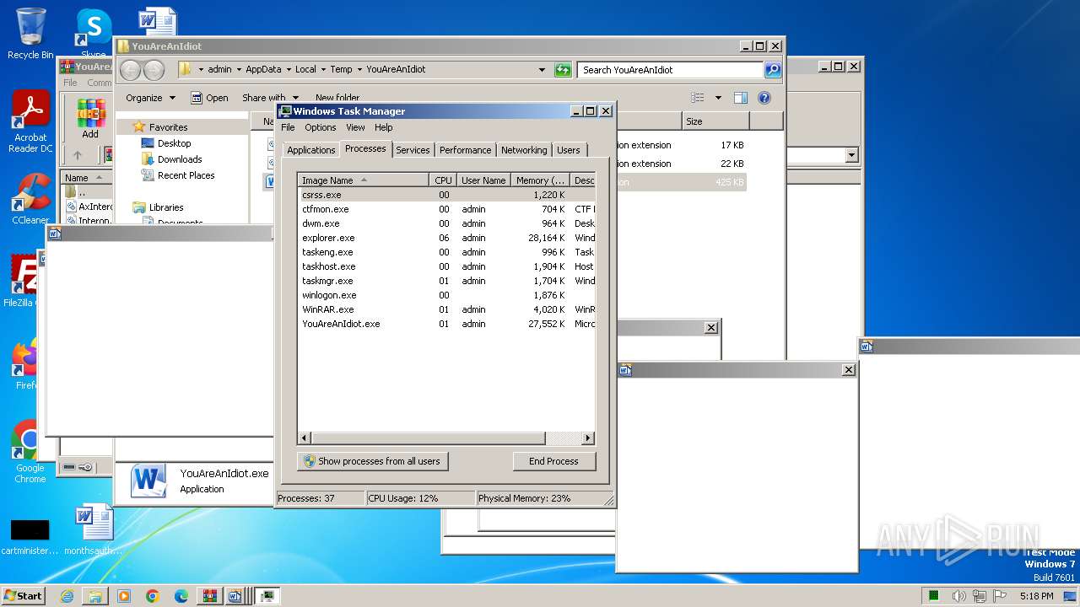
Task: Open the Recycle Bin desktop icon
Action: pos(30,34)
